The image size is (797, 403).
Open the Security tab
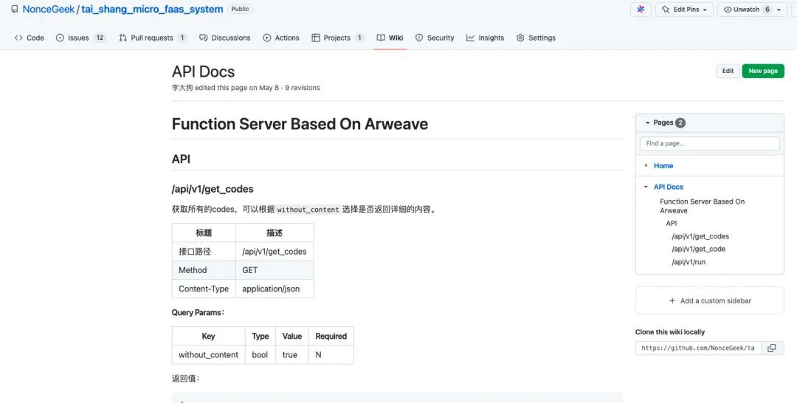click(435, 38)
